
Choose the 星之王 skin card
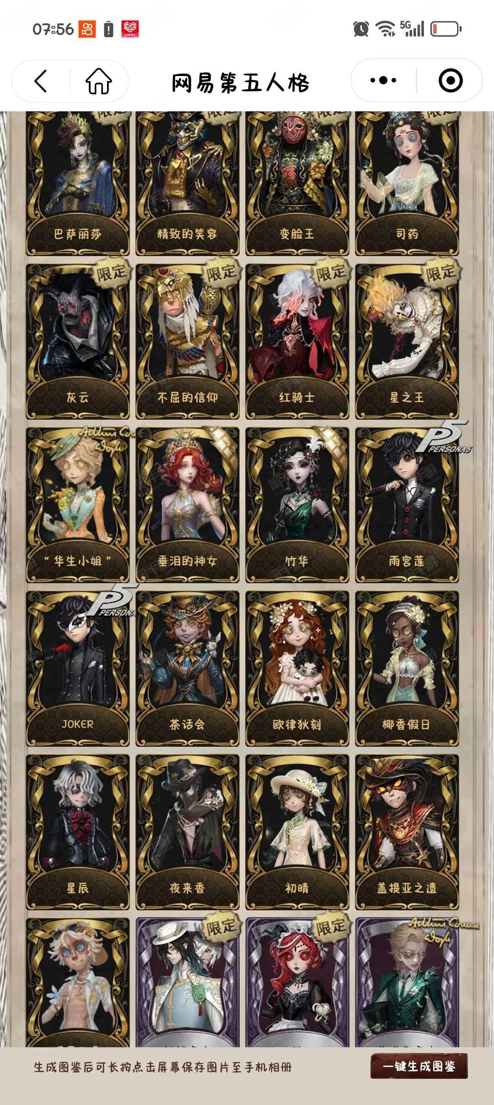pyautogui.click(x=407, y=341)
